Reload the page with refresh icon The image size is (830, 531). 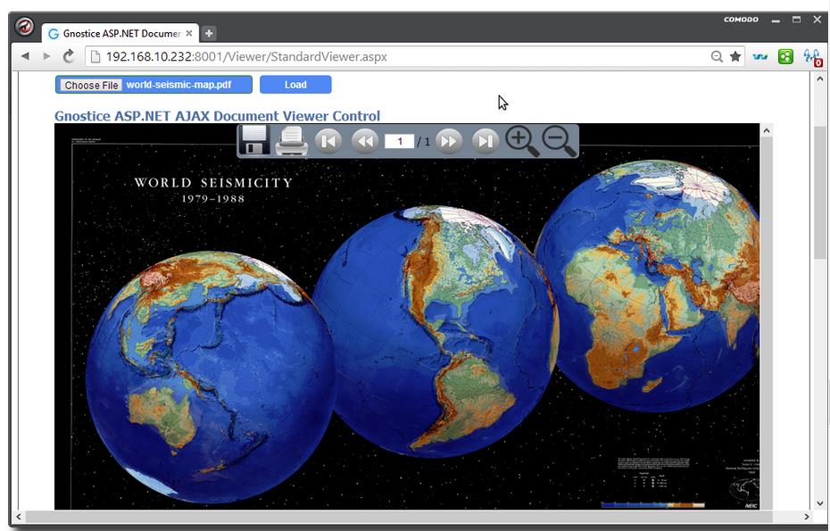[69, 56]
